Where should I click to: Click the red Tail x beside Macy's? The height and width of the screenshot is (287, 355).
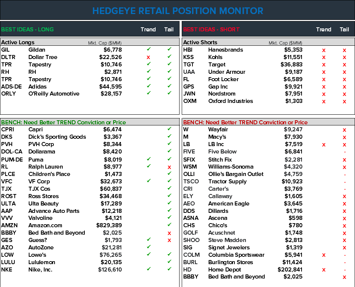click(344, 137)
